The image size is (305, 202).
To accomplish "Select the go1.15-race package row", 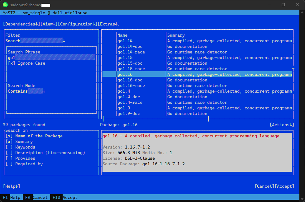I will point(197,69).
